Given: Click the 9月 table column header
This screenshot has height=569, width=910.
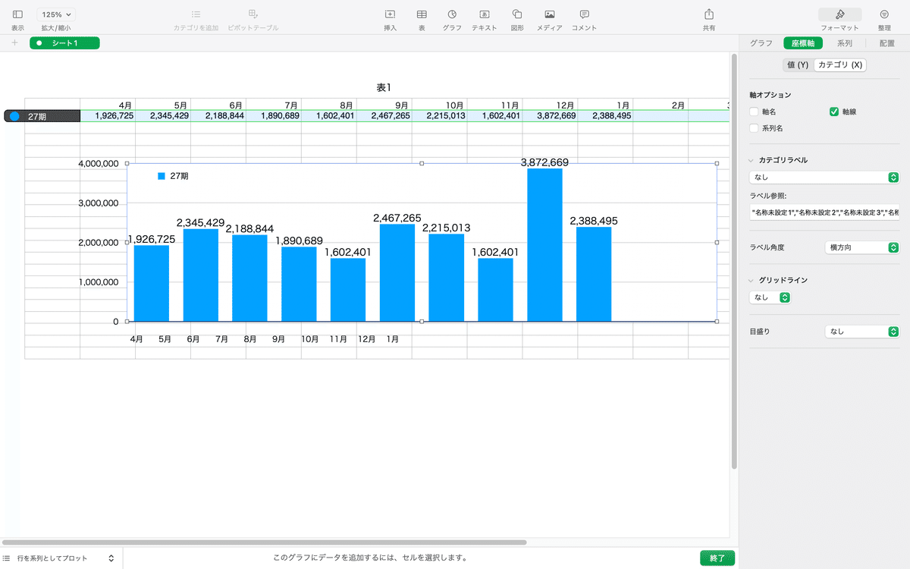Looking at the screenshot, I should tap(384, 104).
